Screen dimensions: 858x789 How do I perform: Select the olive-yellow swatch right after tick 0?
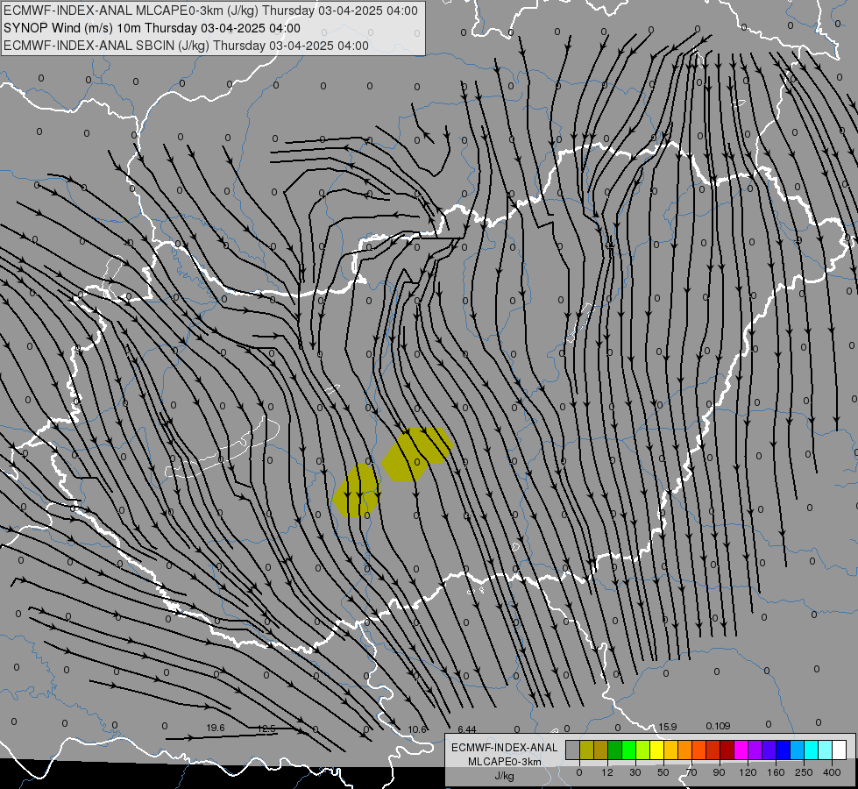[586, 750]
